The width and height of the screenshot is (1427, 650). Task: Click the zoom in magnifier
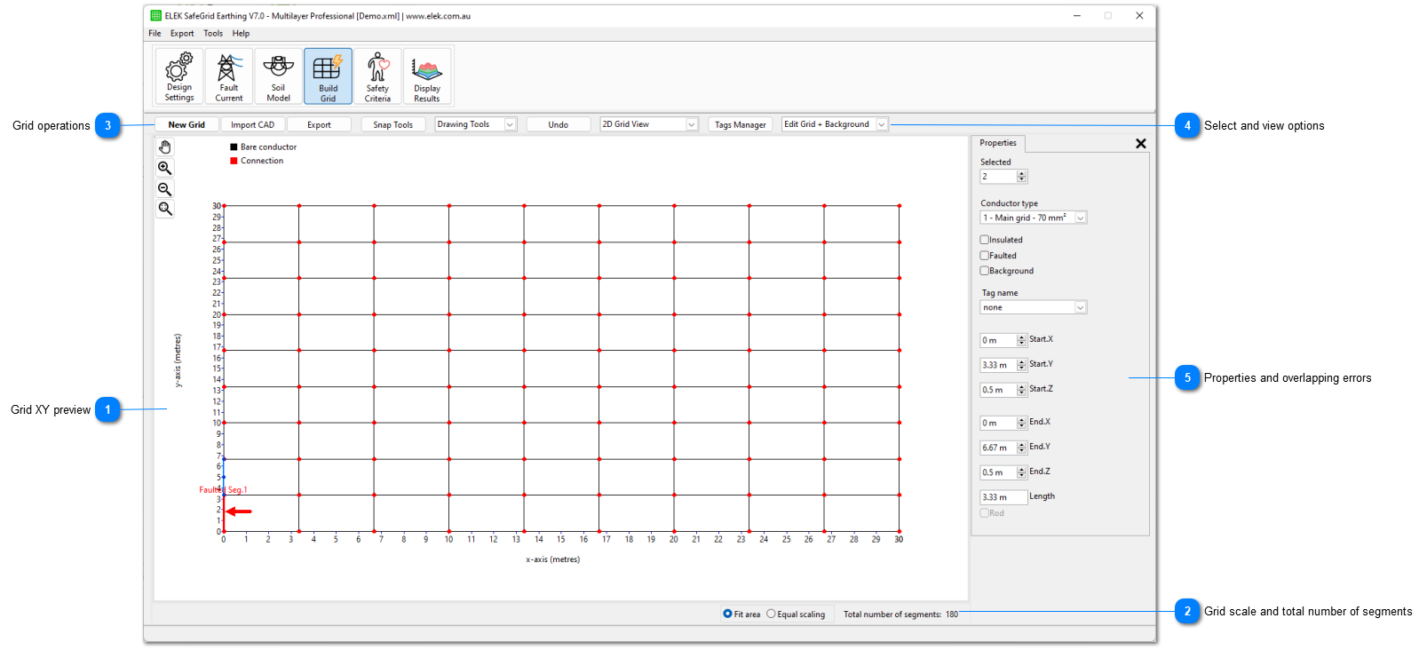[165, 168]
